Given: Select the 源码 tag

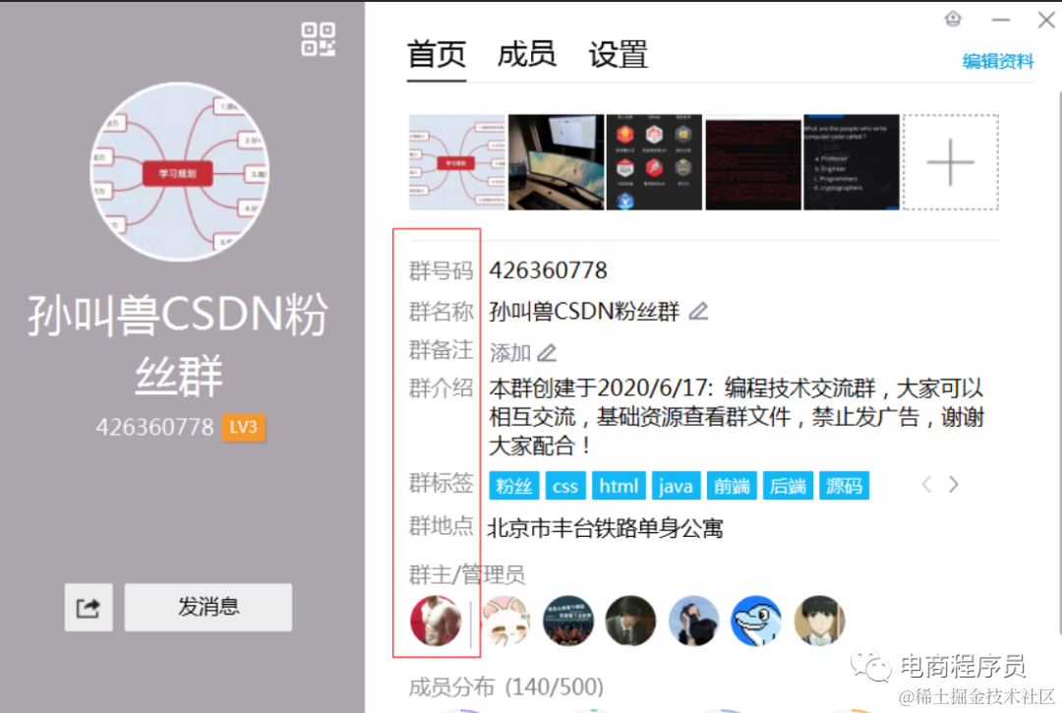Looking at the screenshot, I should click(844, 486).
